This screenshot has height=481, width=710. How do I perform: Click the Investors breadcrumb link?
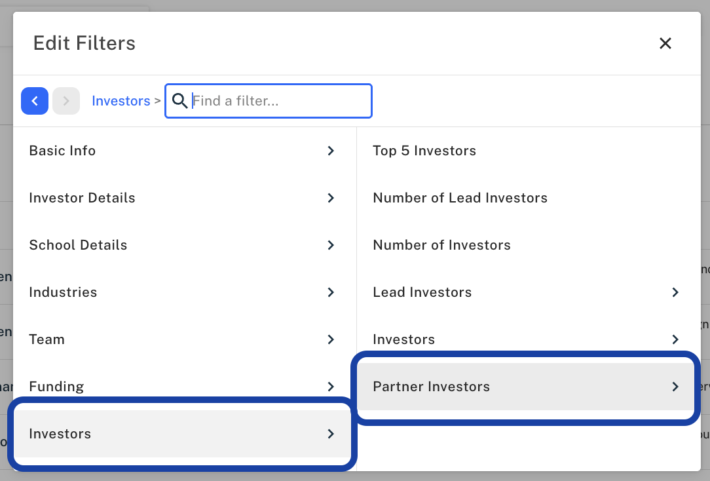coord(121,101)
